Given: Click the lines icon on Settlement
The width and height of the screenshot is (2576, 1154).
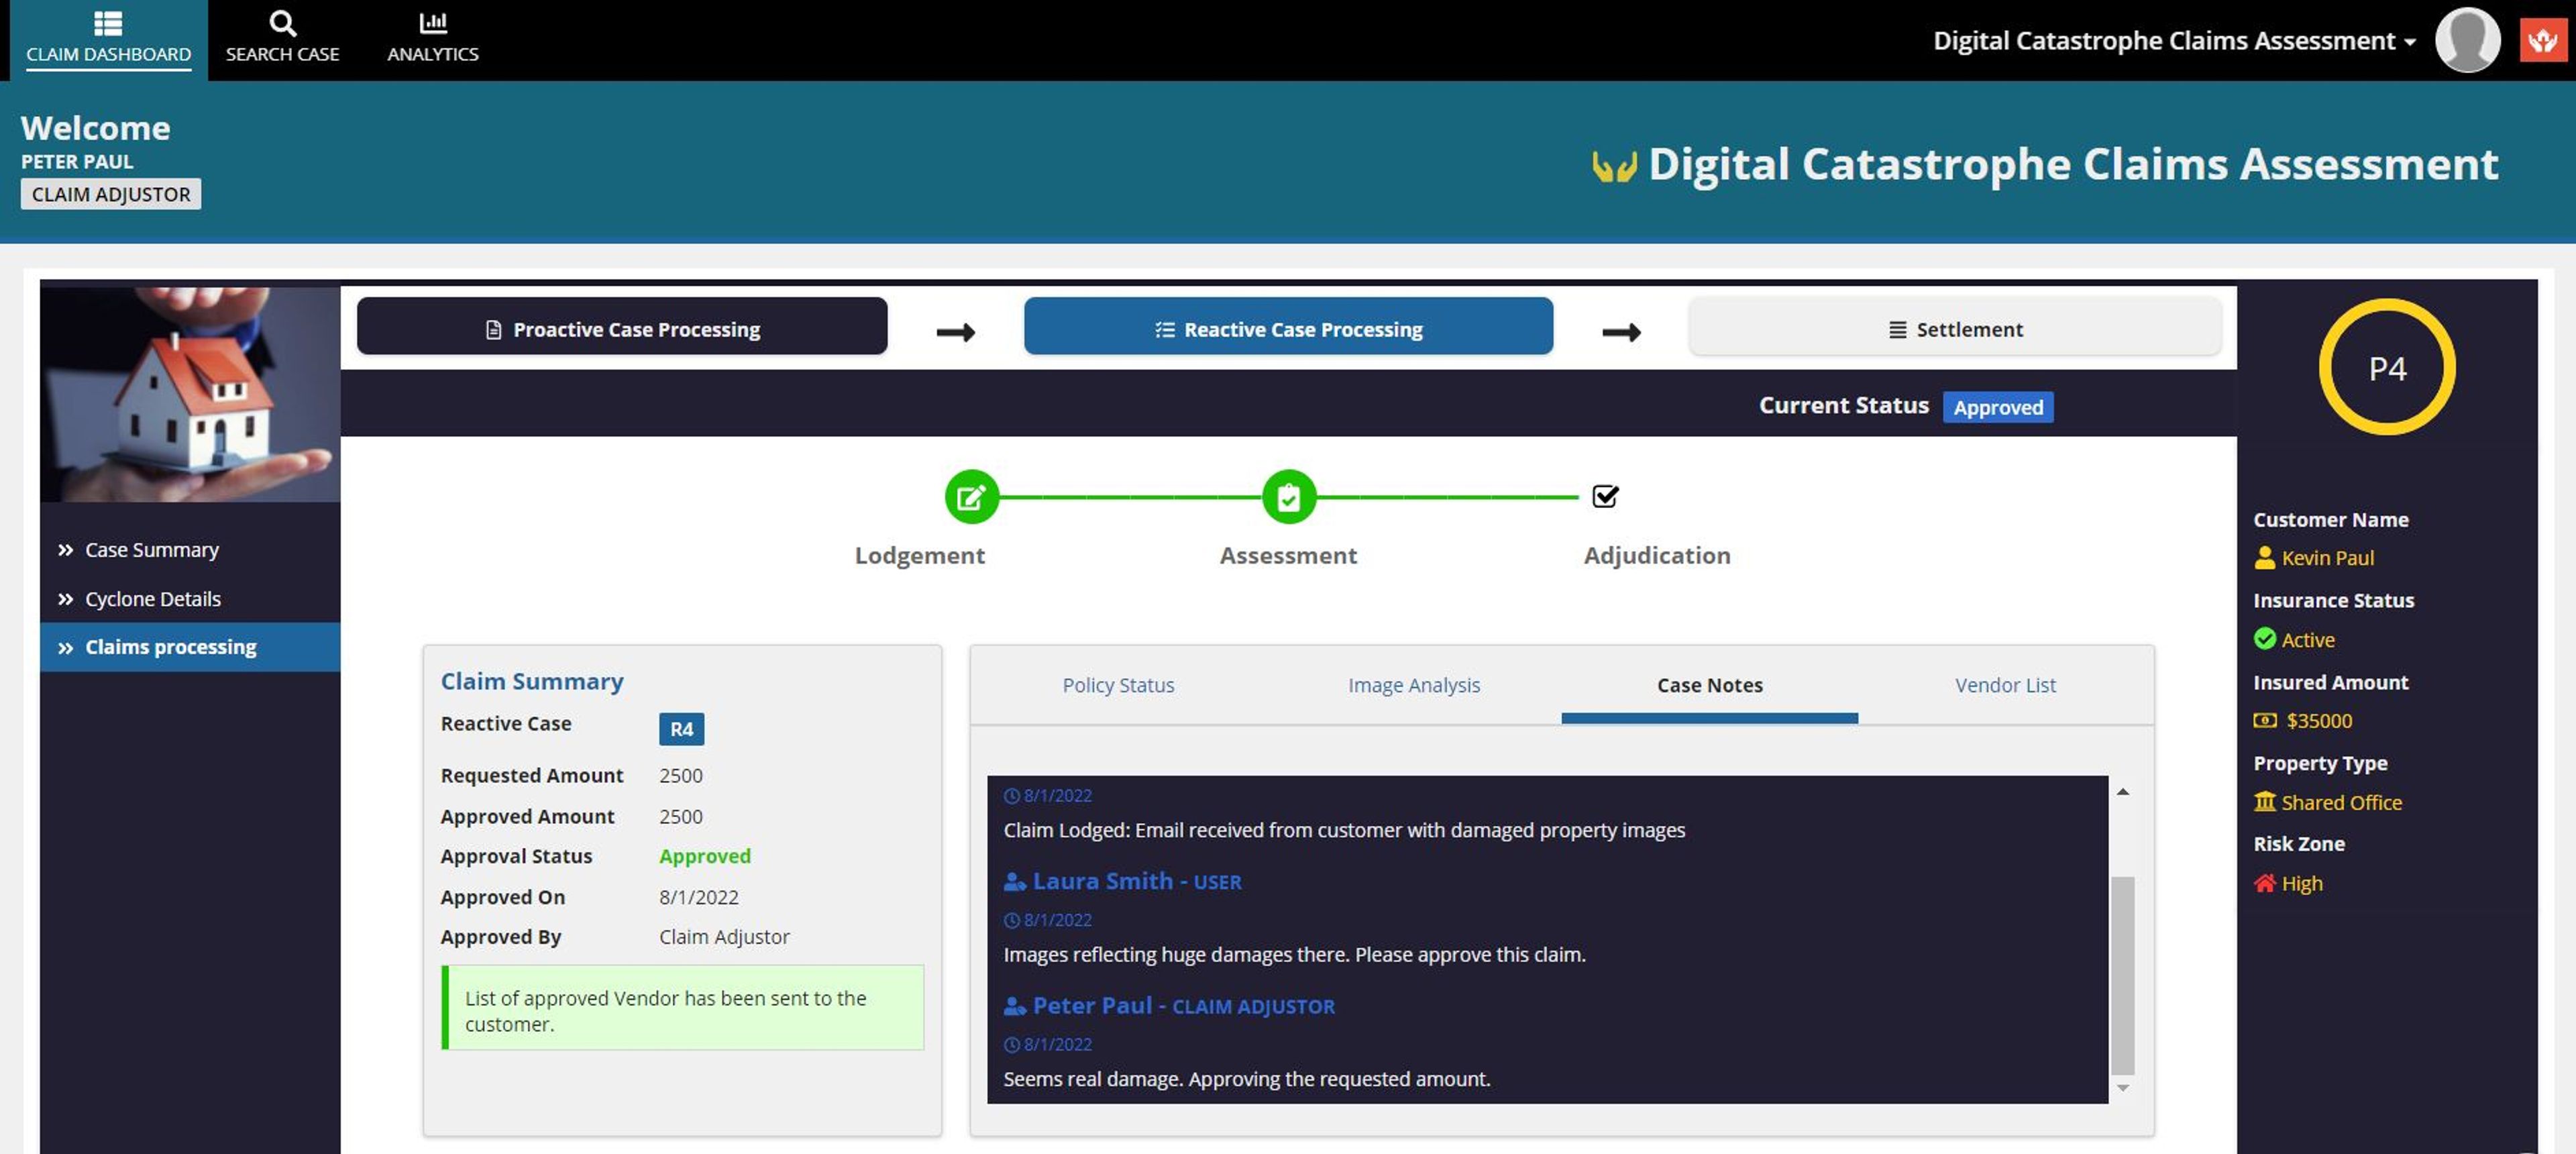Looking at the screenshot, I should tap(1897, 329).
